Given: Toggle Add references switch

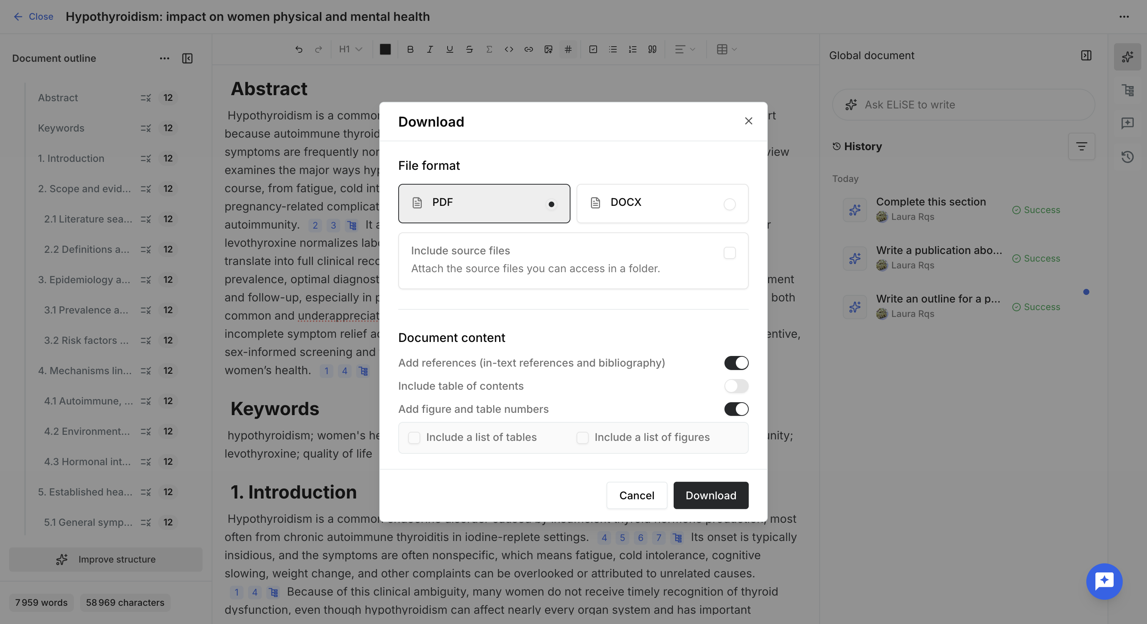Looking at the screenshot, I should click(736, 363).
